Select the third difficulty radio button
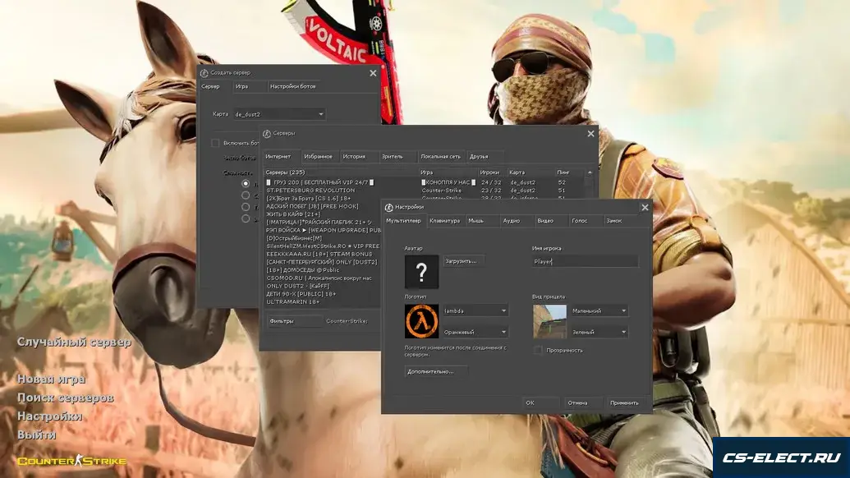 pos(246,207)
